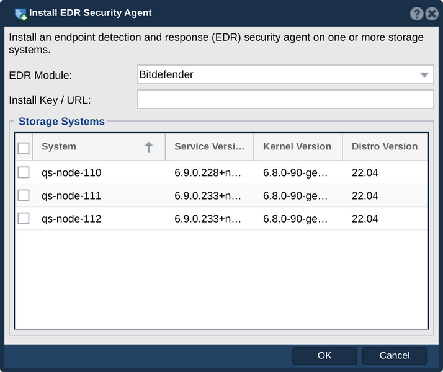
Task: Click the EDR shield icon in title bar
Action: click(20, 14)
